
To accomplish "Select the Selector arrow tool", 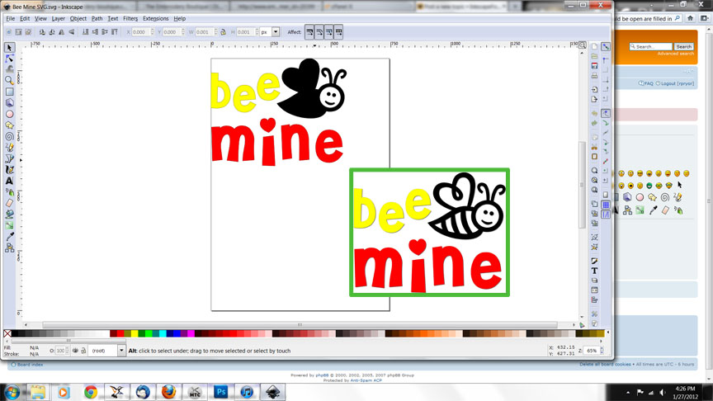I will click(9, 48).
